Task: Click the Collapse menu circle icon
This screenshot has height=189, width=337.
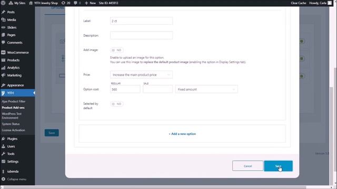Action: point(3,179)
